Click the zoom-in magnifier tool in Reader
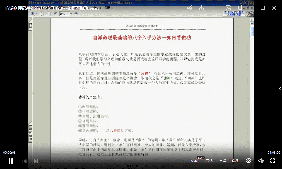282x169 pixels. tap(33, 14)
